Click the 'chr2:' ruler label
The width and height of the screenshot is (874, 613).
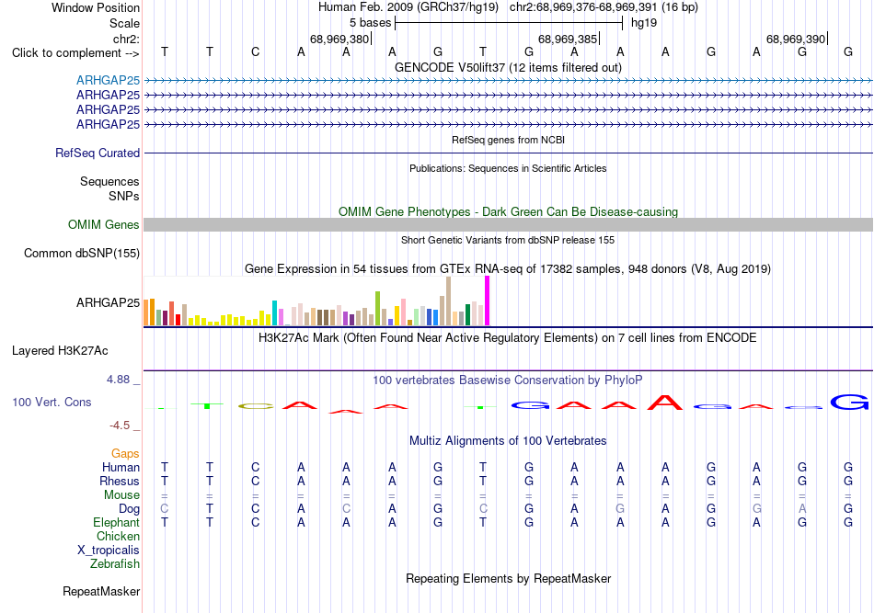[126, 39]
